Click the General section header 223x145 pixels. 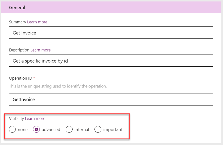pyautogui.click(x=17, y=8)
